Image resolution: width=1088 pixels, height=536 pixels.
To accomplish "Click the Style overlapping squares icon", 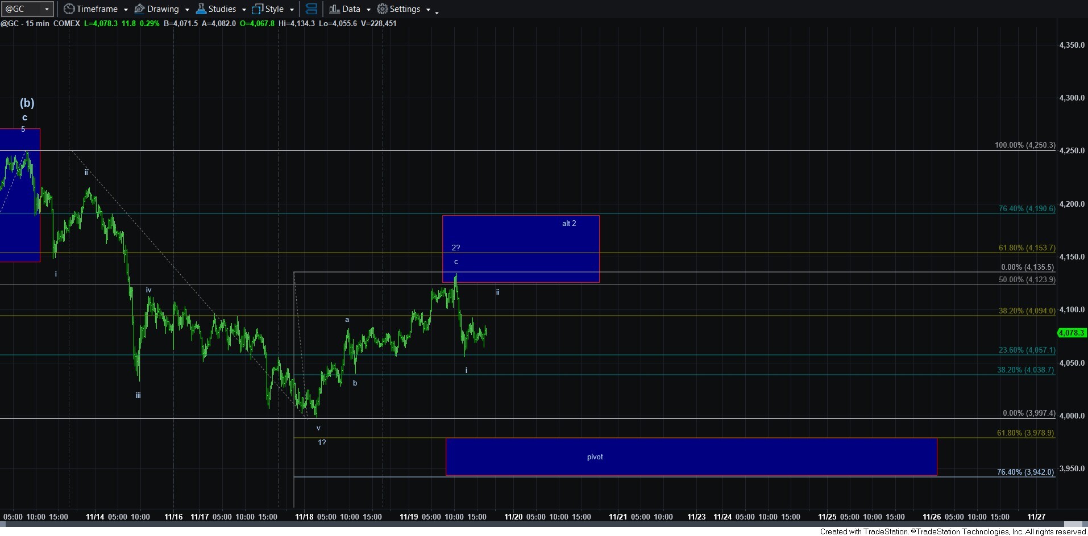I will point(258,9).
